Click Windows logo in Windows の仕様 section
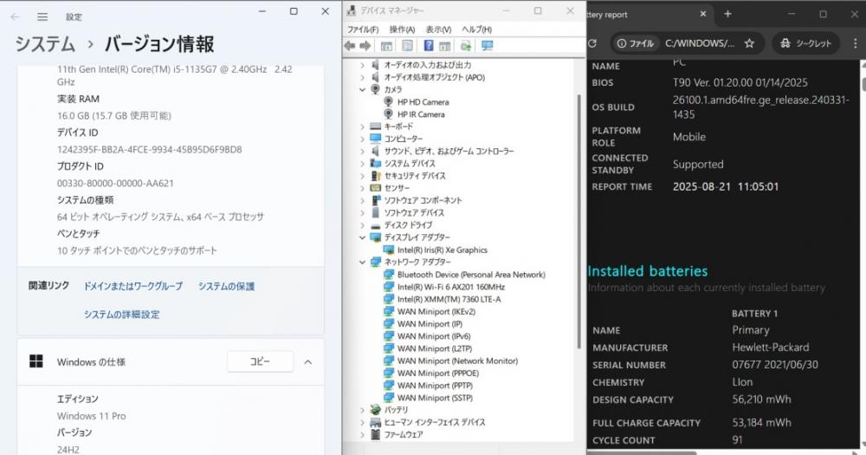 tap(36, 361)
